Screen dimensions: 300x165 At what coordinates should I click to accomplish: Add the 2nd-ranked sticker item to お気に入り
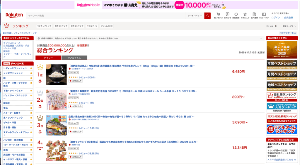click(x=75, y=106)
